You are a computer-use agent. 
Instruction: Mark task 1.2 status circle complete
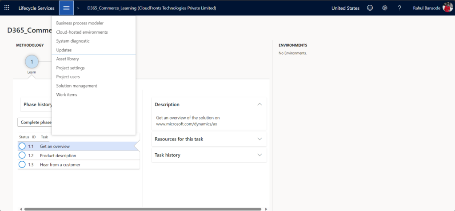click(22, 155)
